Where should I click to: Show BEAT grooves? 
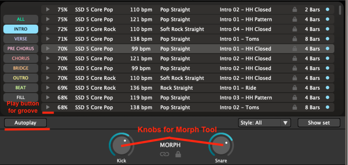[x=21, y=88]
